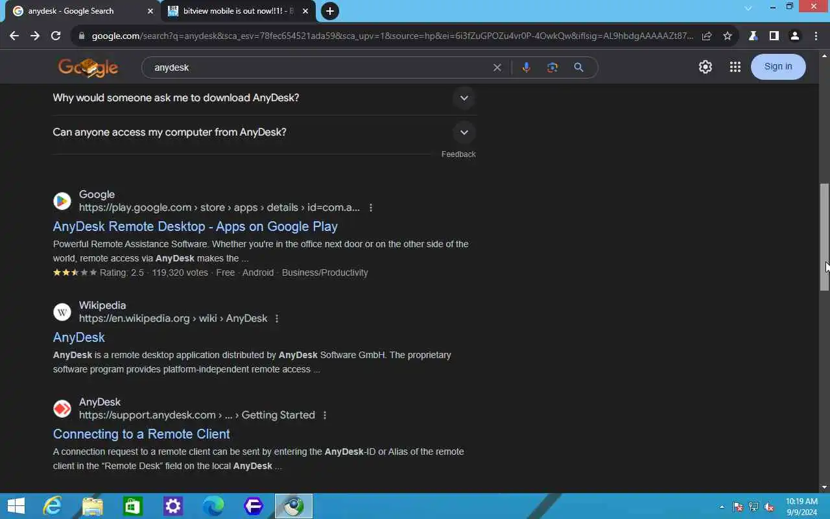Open tab search dropdown arrow
The width and height of the screenshot is (830, 519).
pyautogui.click(x=748, y=8)
